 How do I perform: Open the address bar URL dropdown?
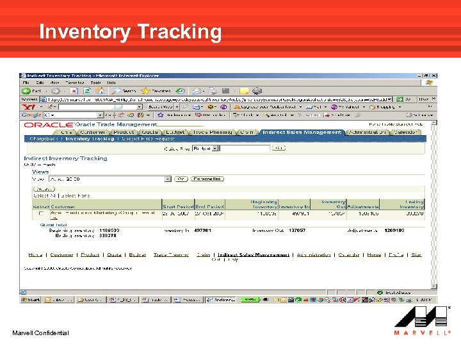389,99
